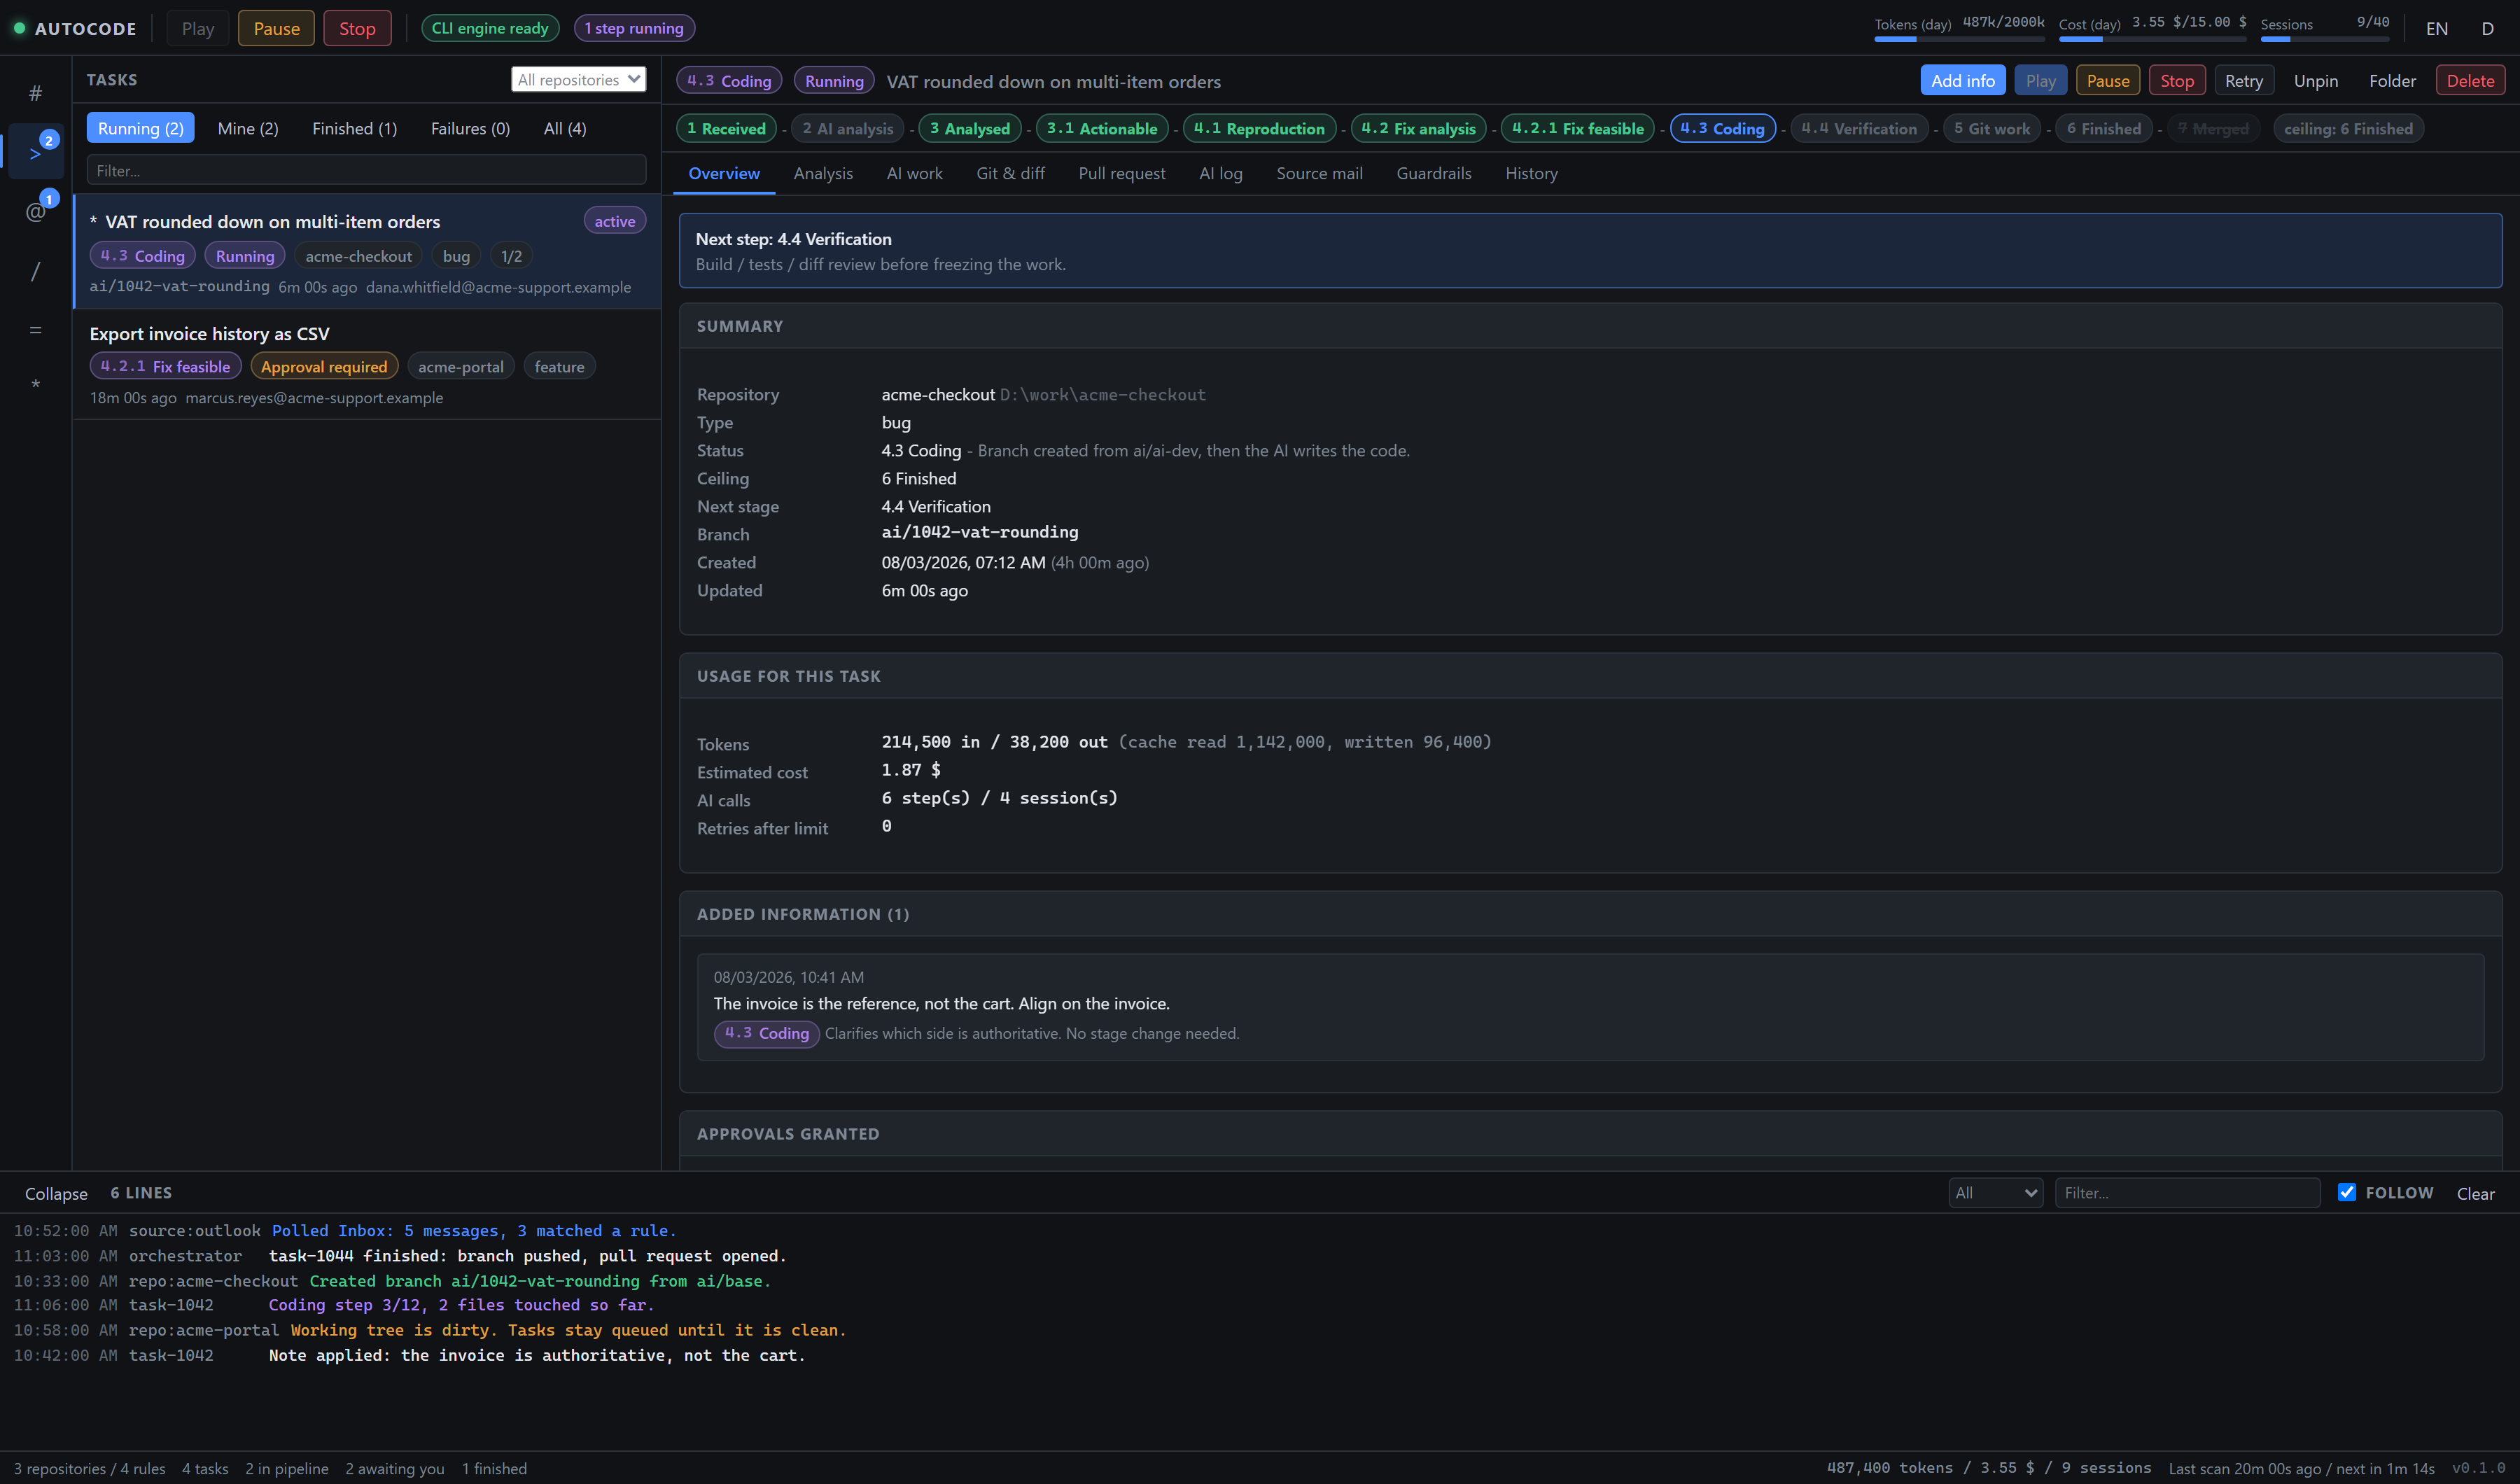
Task: Open the Source mail tab
Action: [x=1319, y=173]
